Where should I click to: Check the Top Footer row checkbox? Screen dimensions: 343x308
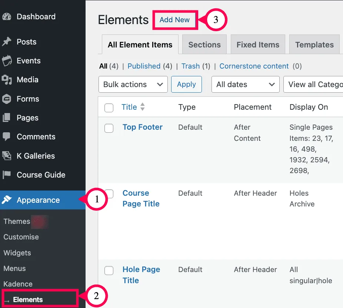[x=109, y=128]
